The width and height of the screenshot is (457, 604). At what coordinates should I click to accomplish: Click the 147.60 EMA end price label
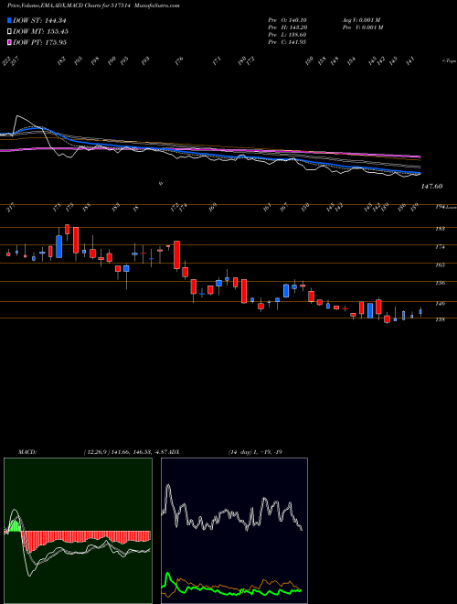[x=431, y=186]
